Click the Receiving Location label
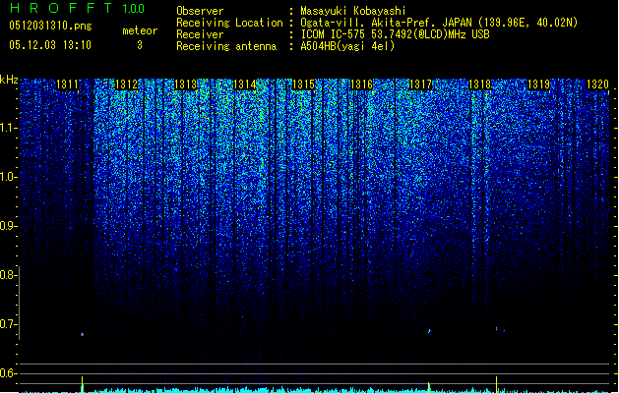Image resolution: width=619 pixels, height=393 pixels. [x=229, y=23]
